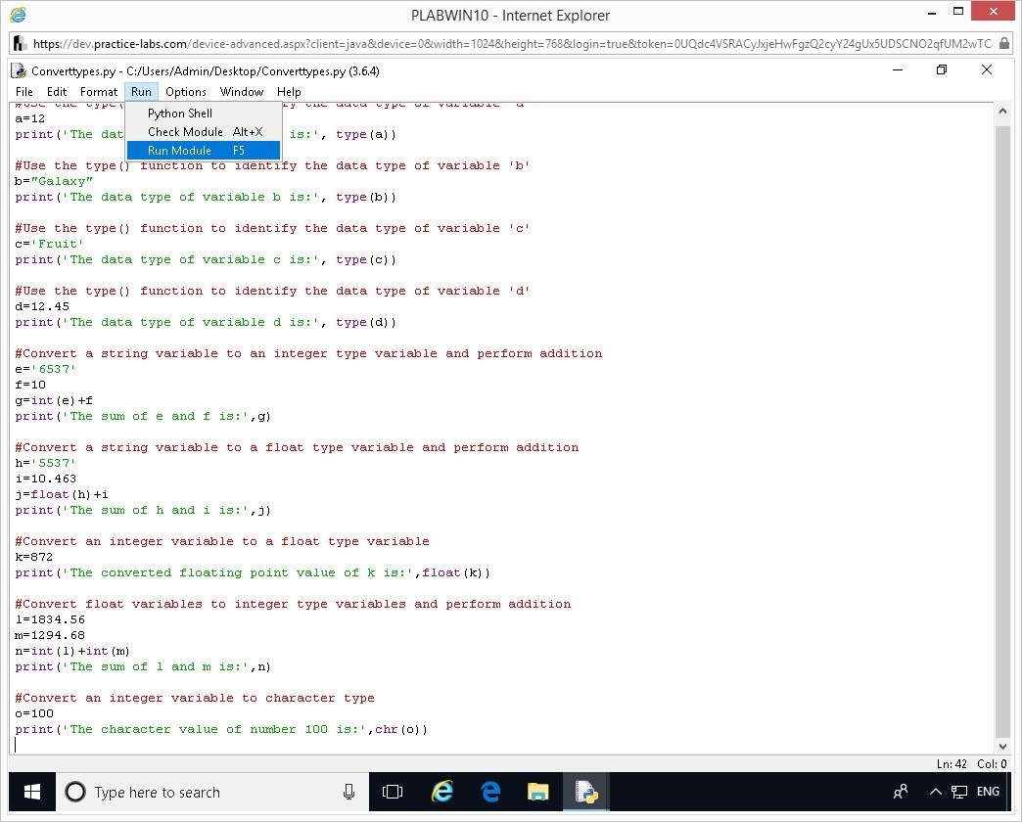Click the microphone icon in the search box
Image resolution: width=1022 pixels, height=822 pixels.
click(x=348, y=792)
